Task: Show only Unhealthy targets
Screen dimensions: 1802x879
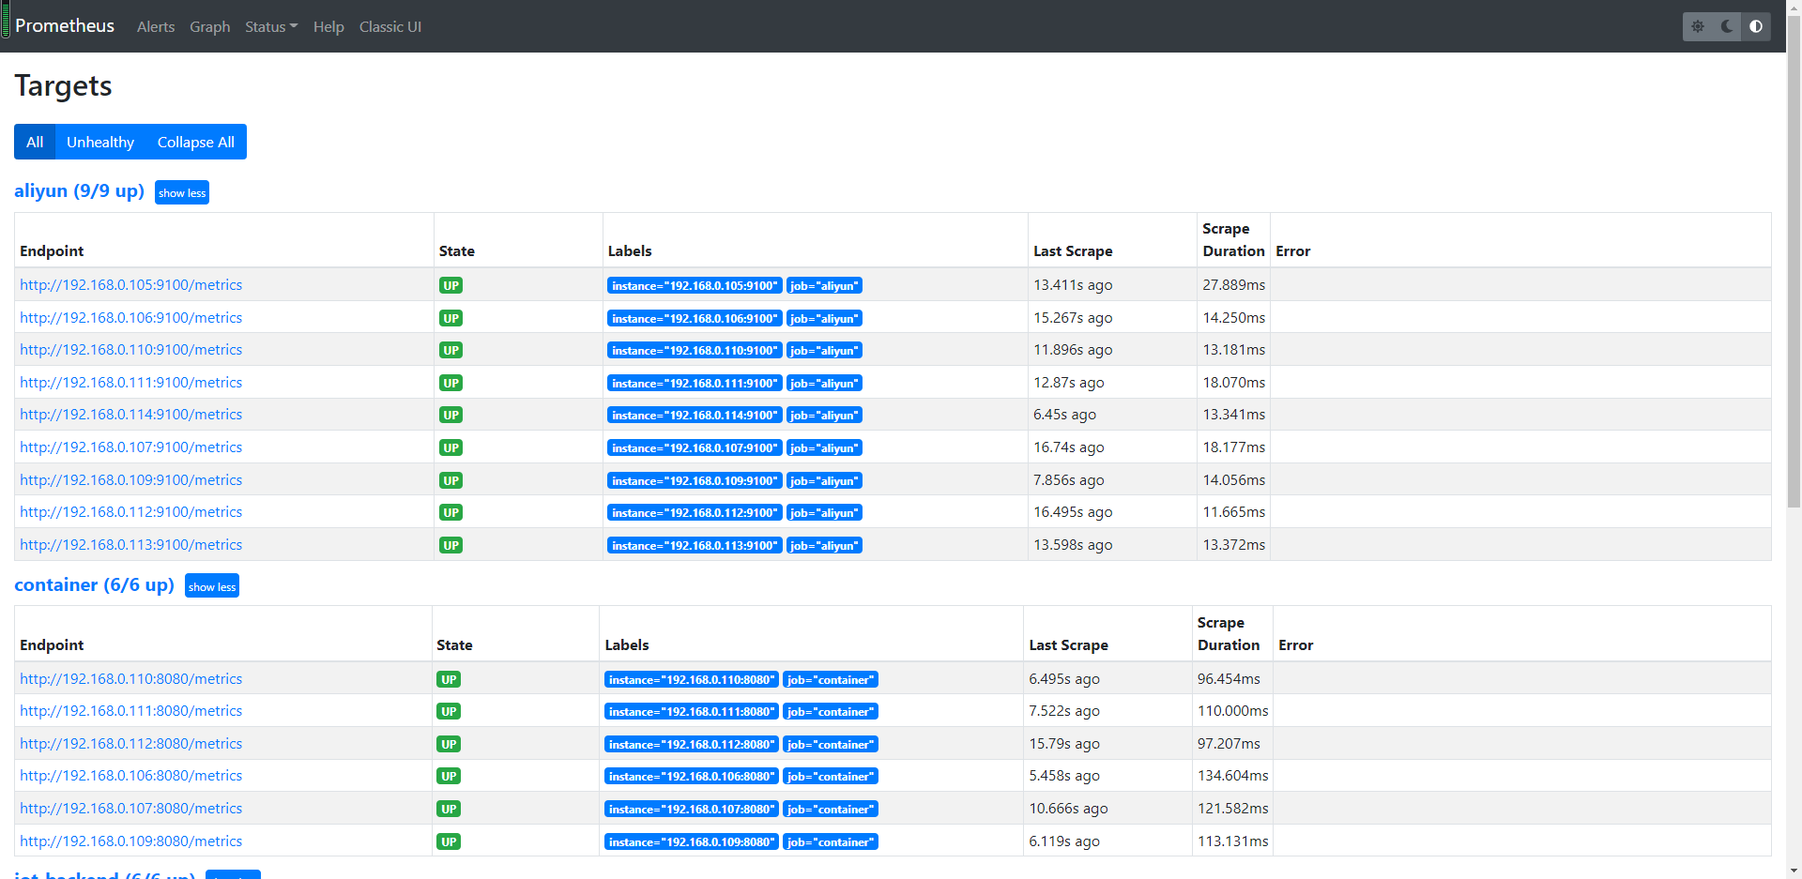Action: pos(100,142)
